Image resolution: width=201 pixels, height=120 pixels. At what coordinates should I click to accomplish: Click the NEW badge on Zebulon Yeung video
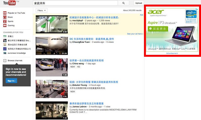73,92
